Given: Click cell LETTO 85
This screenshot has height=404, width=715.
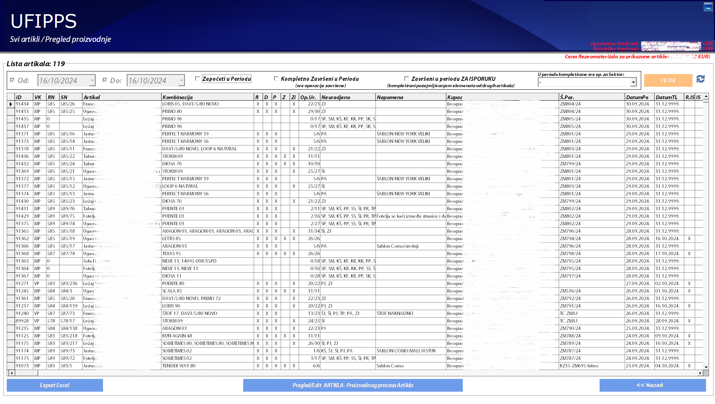Looking at the screenshot, I should click(x=208, y=239).
